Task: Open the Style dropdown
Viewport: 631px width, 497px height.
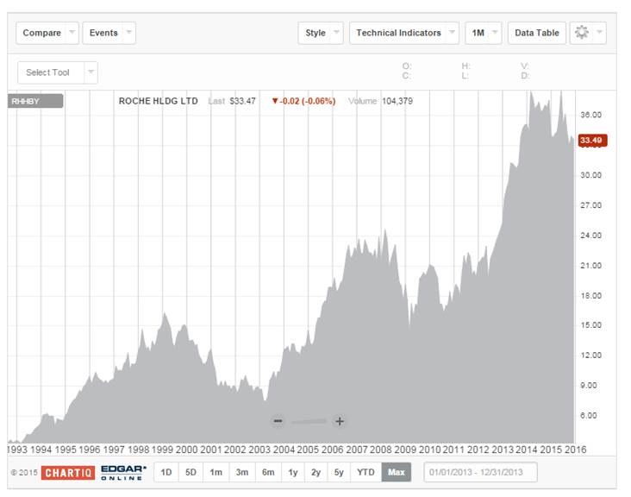Action: tap(321, 33)
